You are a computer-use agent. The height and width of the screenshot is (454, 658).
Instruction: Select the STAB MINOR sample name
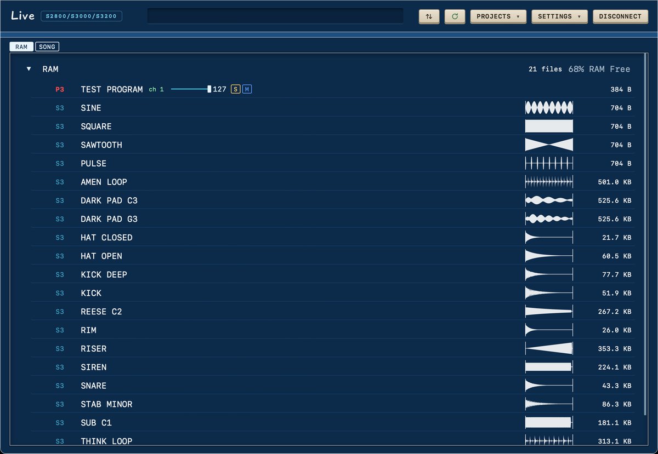pyautogui.click(x=106, y=404)
